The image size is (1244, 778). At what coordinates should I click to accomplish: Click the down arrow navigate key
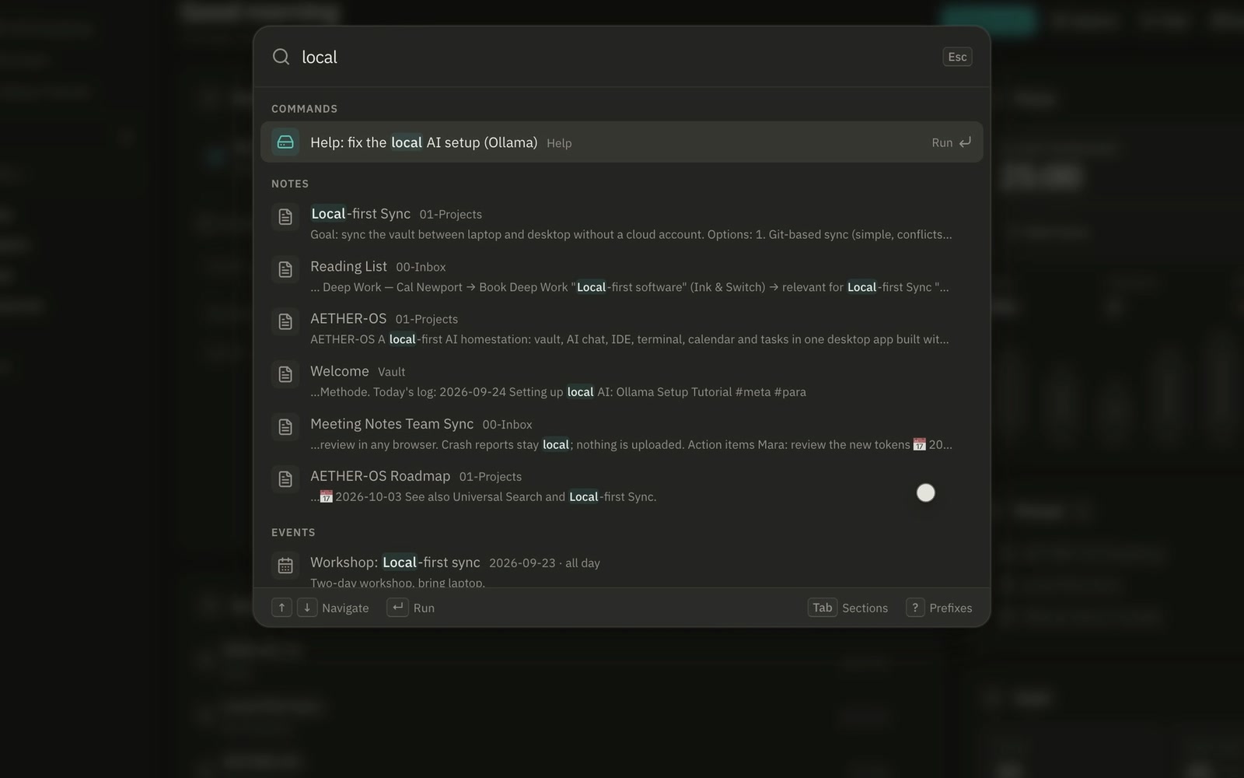[x=307, y=608]
